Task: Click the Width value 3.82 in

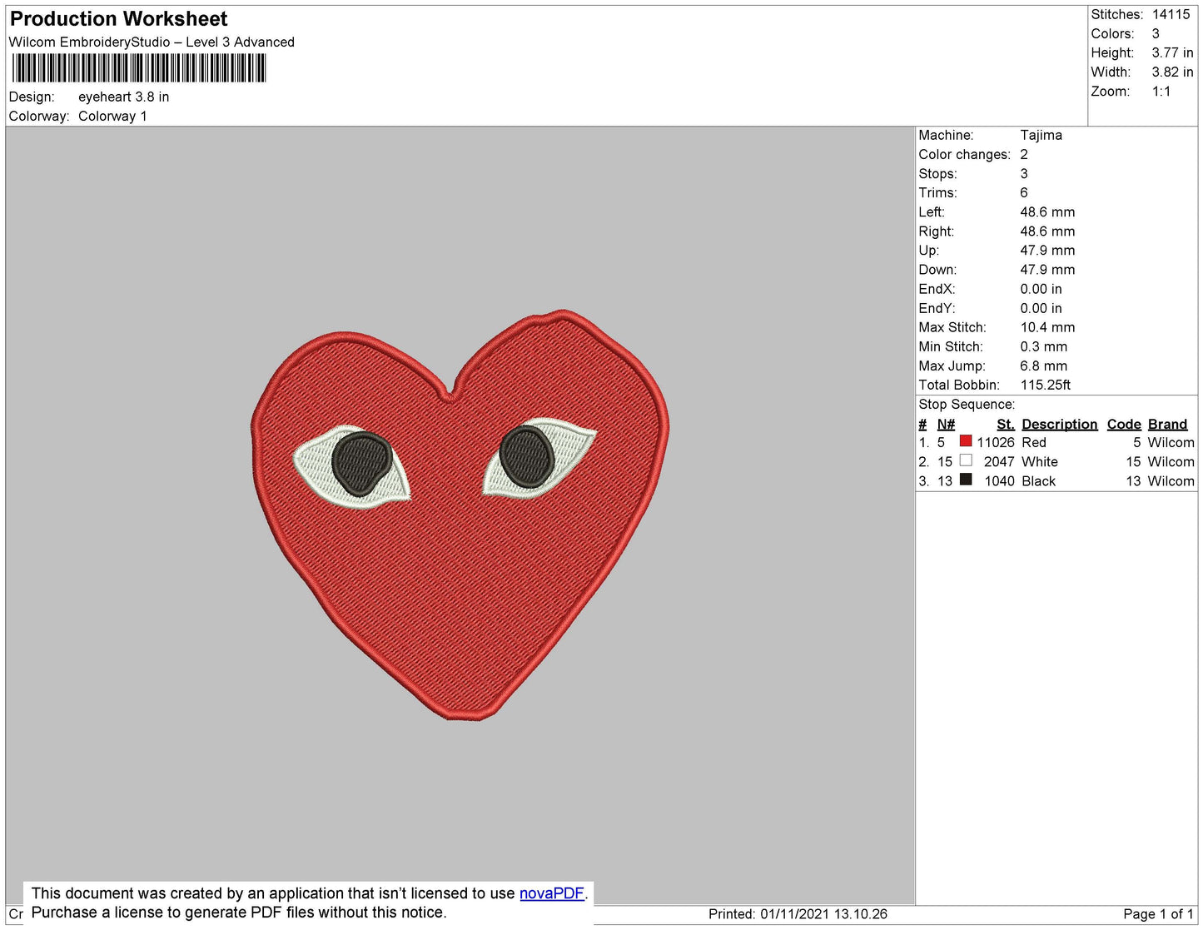Action: point(1172,72)
